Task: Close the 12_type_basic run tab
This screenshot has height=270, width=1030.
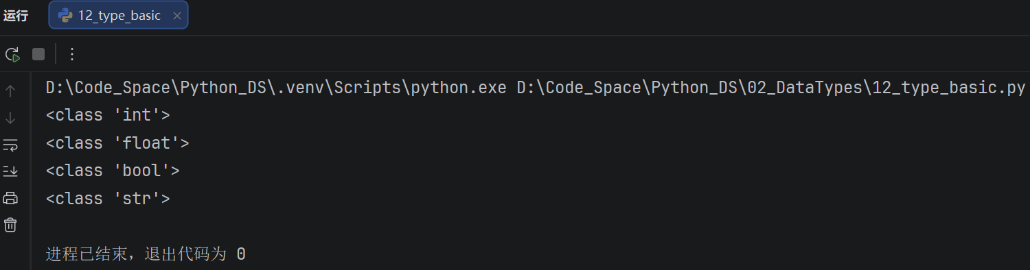Action: click(176, 16)
